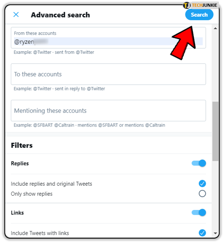Click the Replies label
This screenshot has width=224, height=243.
[20, 163]
